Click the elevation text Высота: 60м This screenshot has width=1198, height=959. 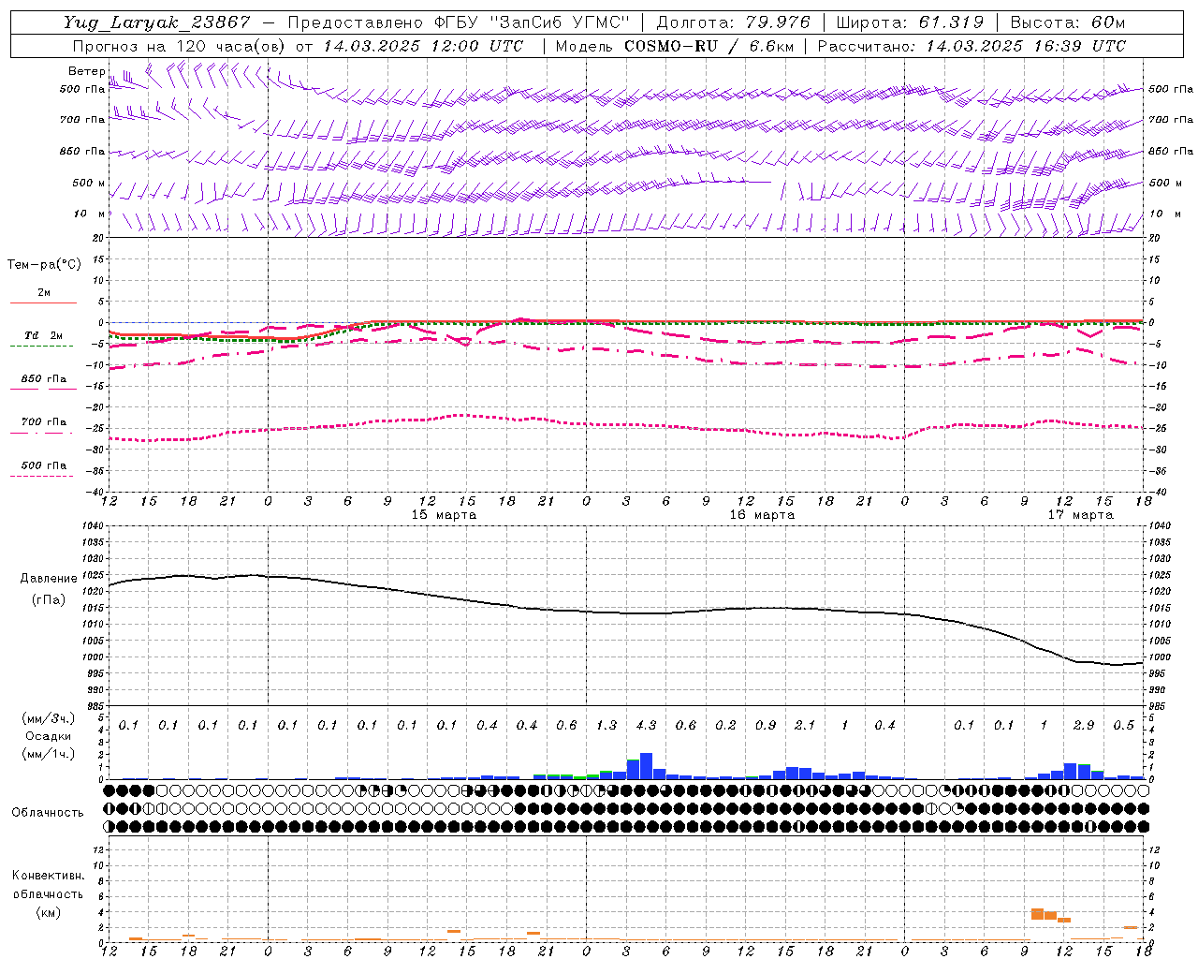pos(1067,22)
